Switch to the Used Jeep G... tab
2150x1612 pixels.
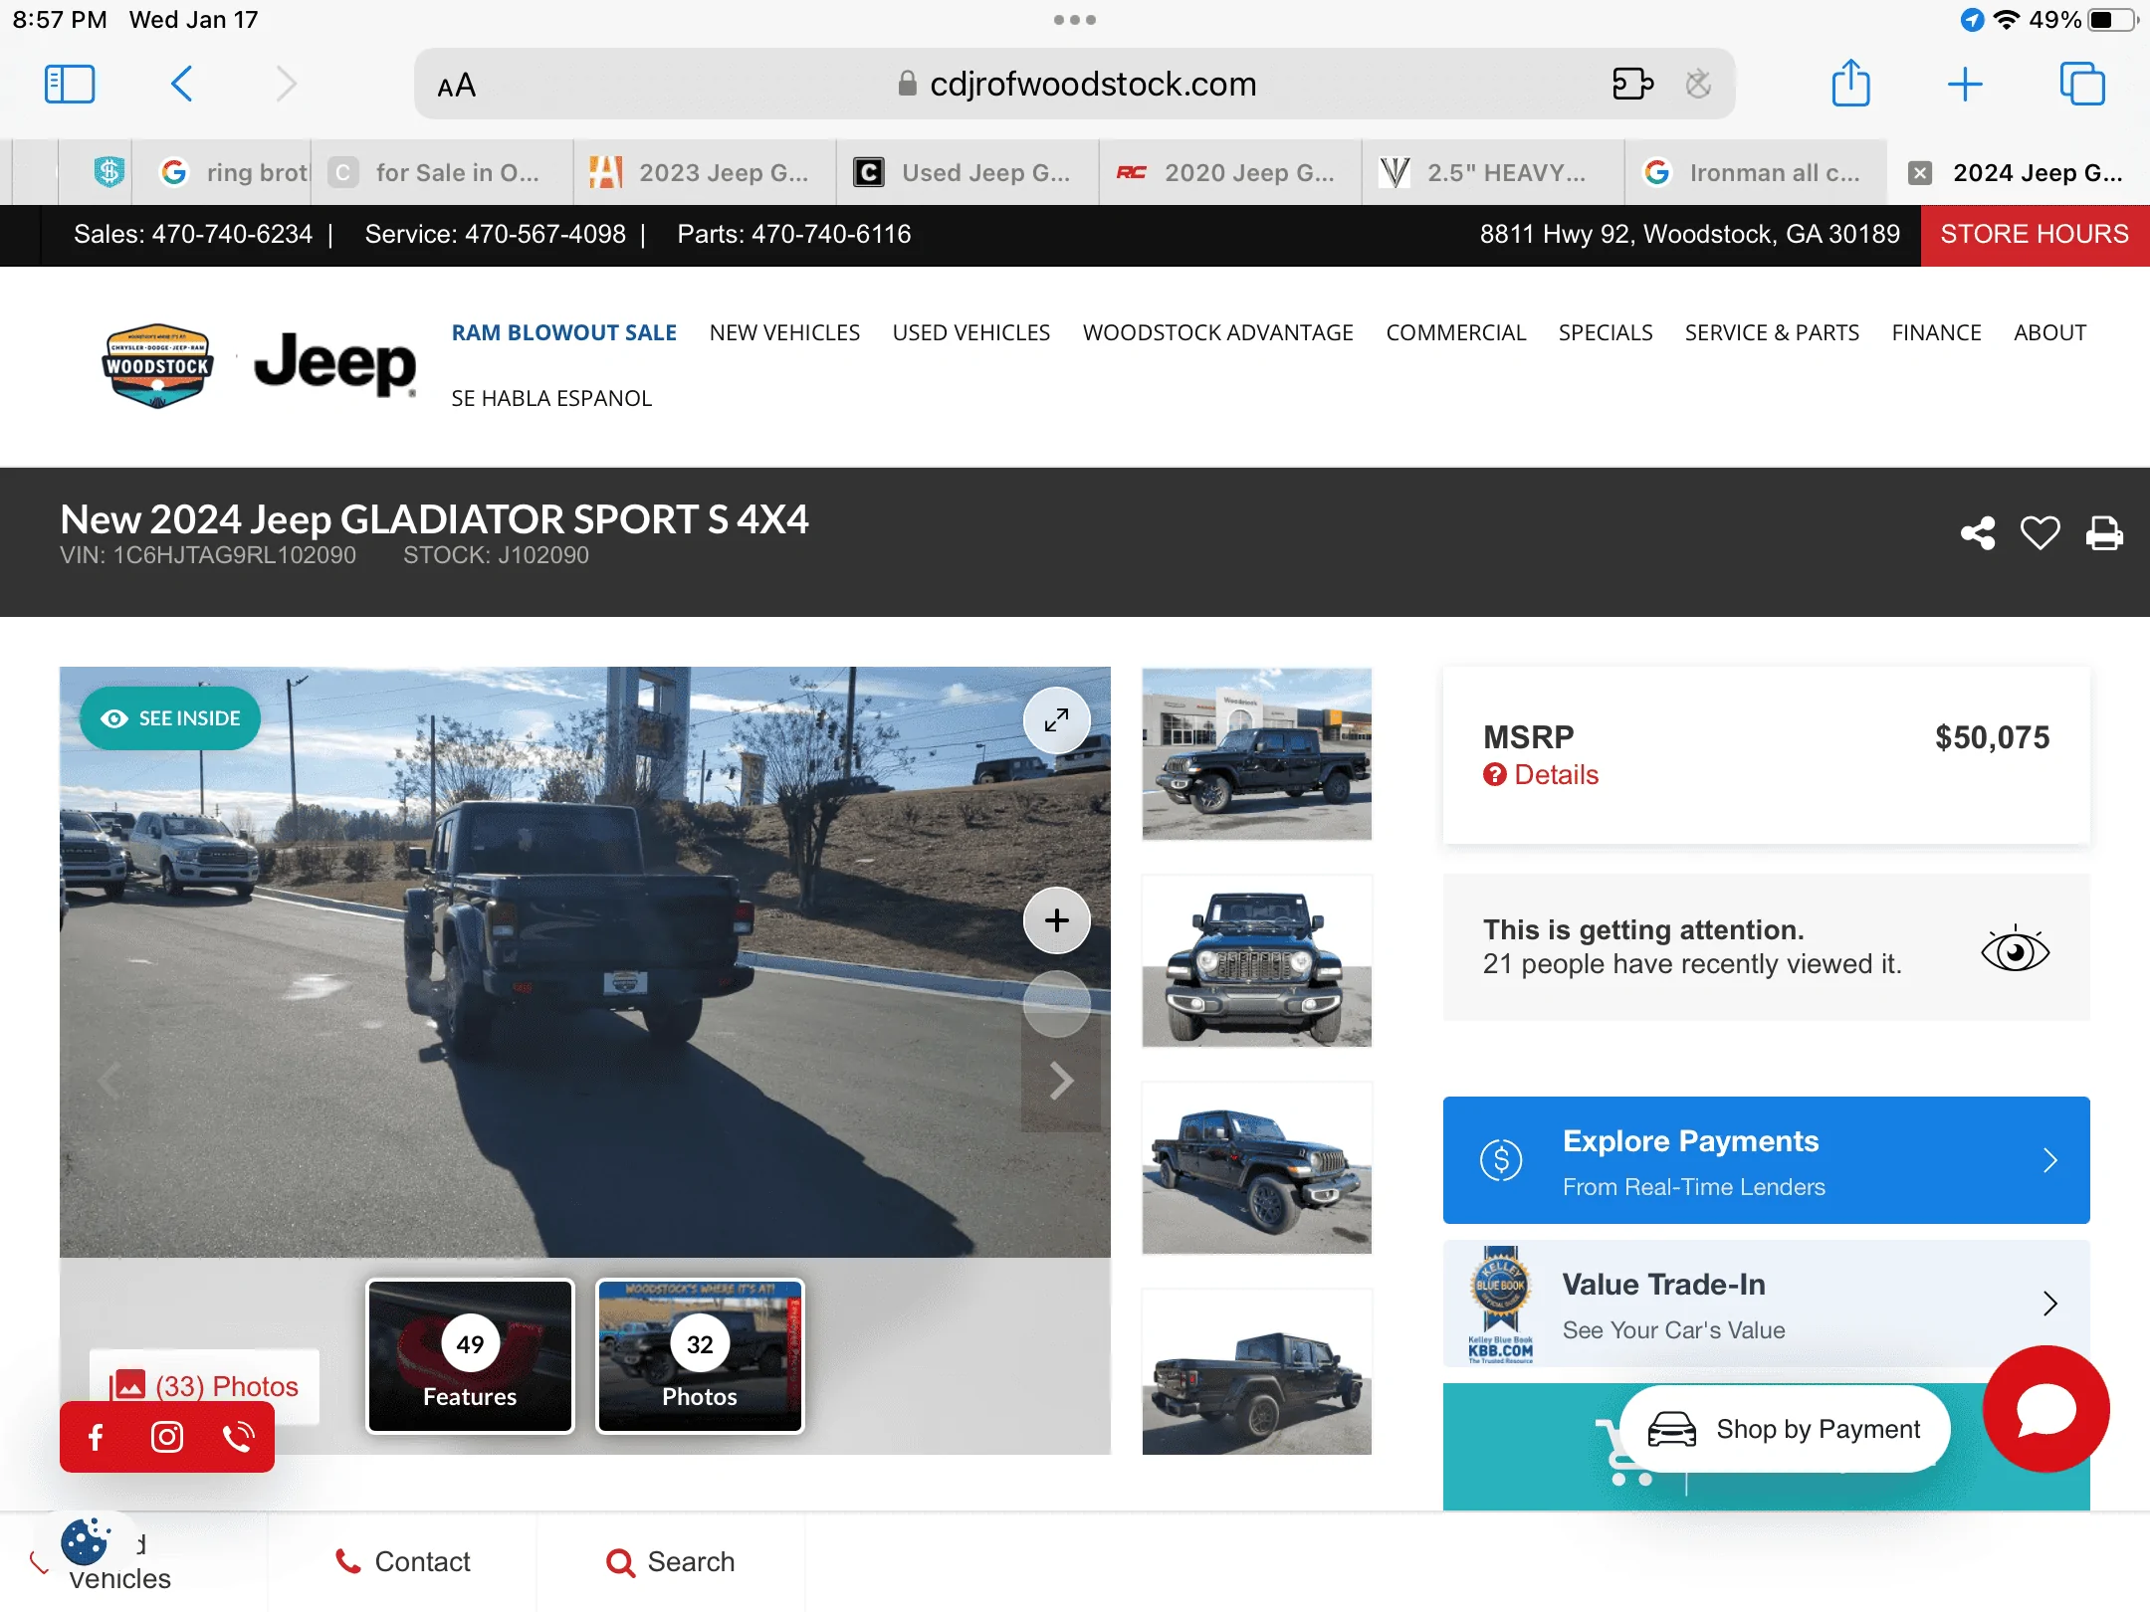coord(967,173)
